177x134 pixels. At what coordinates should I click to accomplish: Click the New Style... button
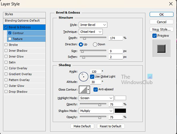161,29
